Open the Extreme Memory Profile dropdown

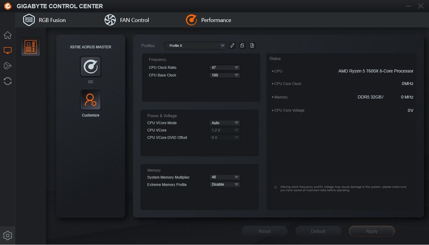225,184
